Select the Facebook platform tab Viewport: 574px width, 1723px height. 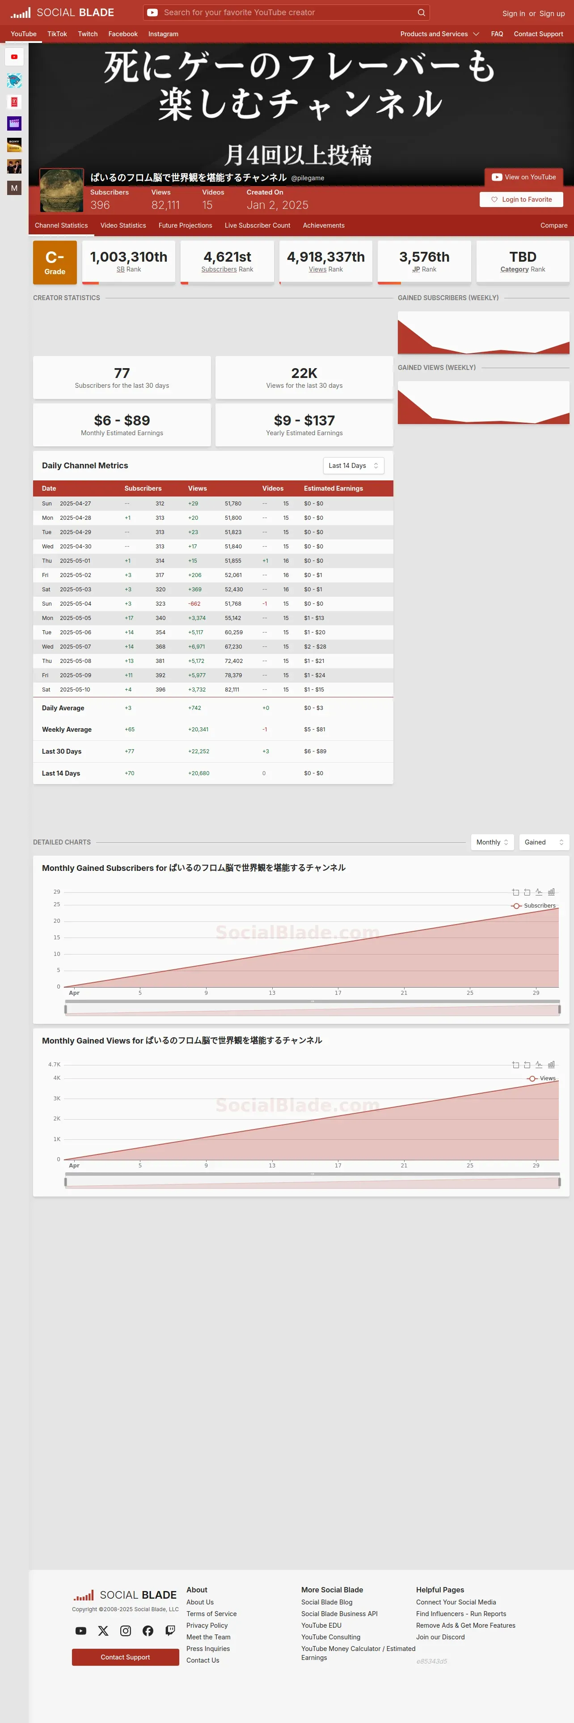coord(123,34)
